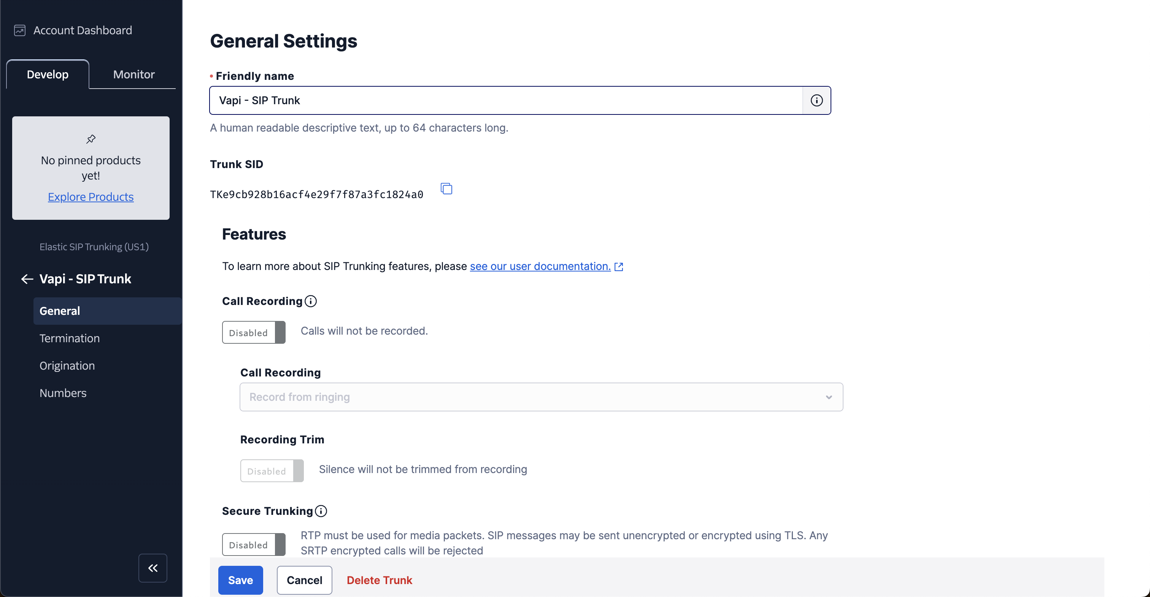Collapse the sidebar with the double-chevron control
1150x597 pixels.
152,567
